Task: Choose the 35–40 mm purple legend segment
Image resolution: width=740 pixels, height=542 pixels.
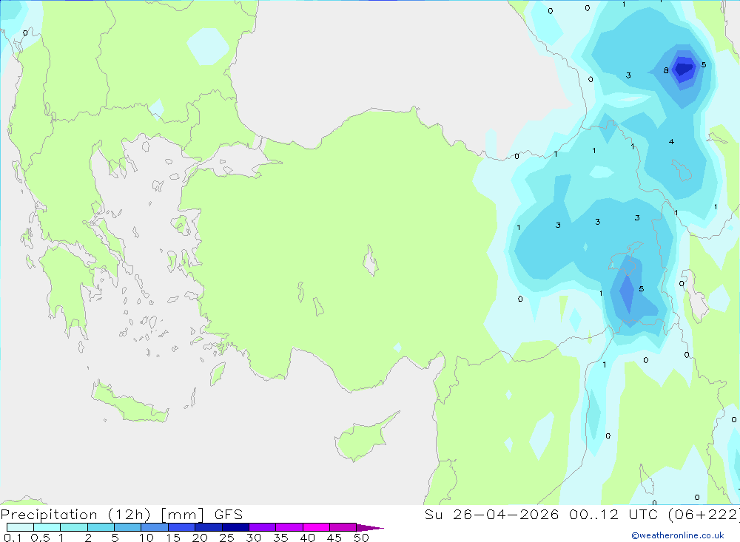Action: coord(289,527)
